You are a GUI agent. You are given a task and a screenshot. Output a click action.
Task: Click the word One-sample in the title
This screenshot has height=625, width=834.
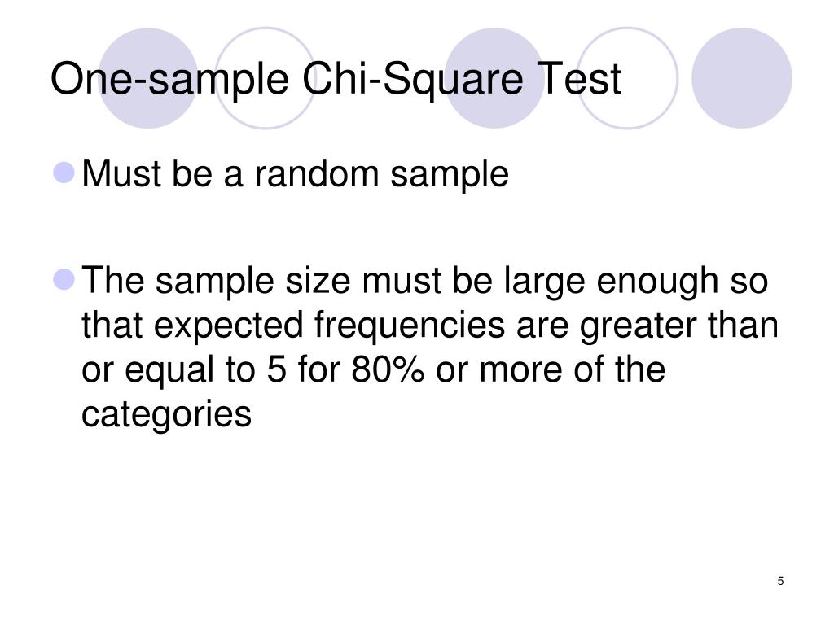tap(169, 79)
